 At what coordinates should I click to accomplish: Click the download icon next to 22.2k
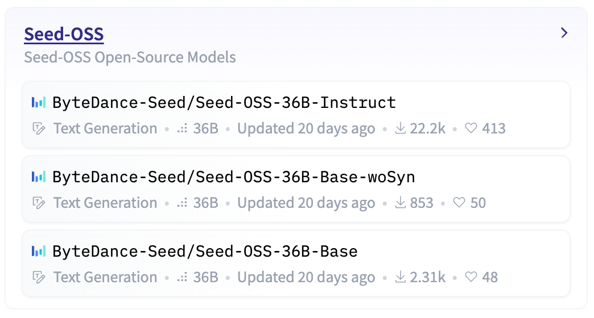pos(401,129)
